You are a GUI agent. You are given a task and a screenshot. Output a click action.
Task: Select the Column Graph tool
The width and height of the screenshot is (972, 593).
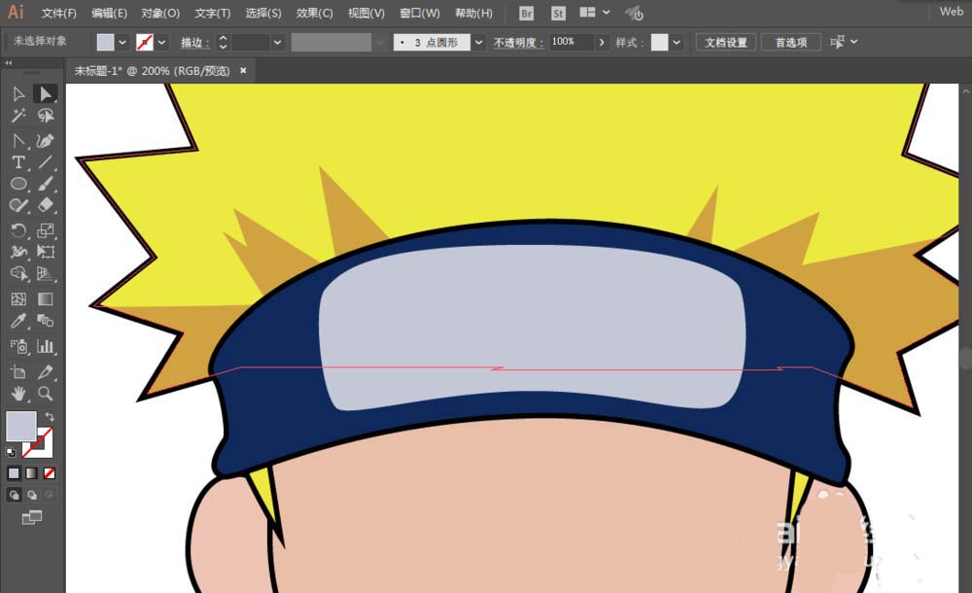46,346
